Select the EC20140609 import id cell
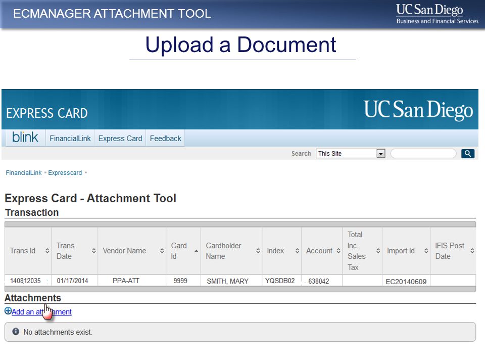485x364 pixels. coord(406,282)
